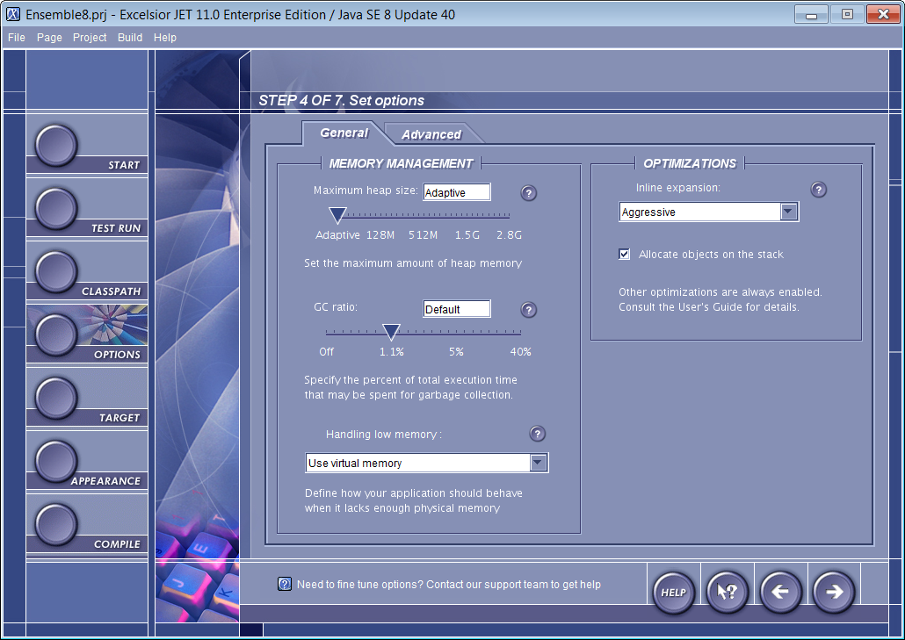The image size is (905, 640).
Task: Click the next page arrow button
Action: point(834,593)
